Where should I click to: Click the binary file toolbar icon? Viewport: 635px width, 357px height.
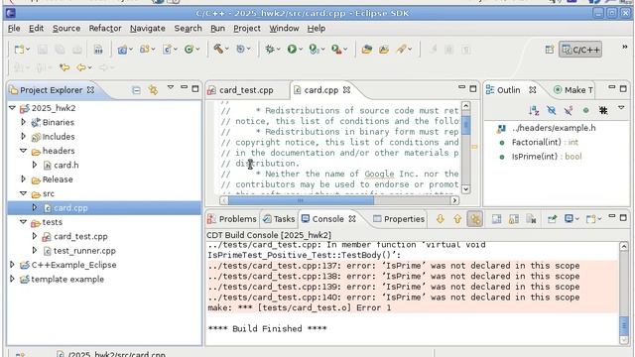click(98, 50)
